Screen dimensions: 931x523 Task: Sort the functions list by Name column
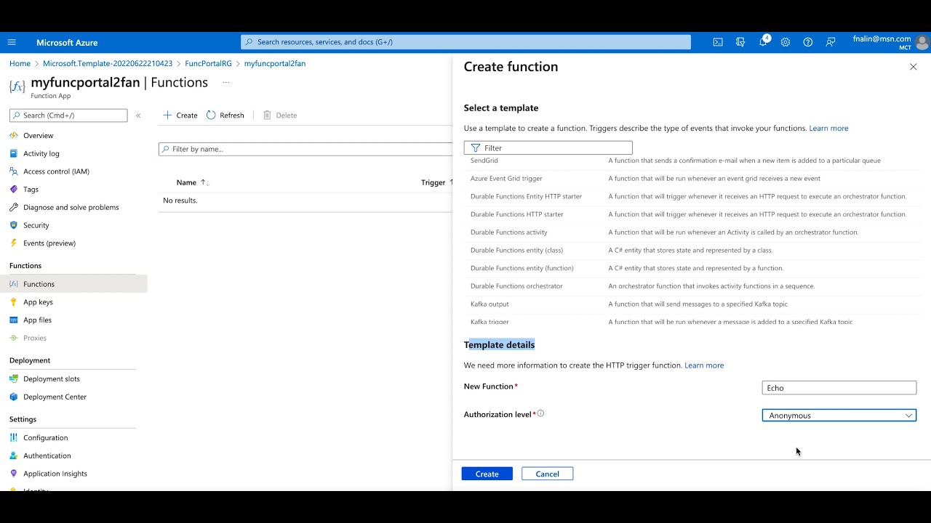[x=193, y=183]
